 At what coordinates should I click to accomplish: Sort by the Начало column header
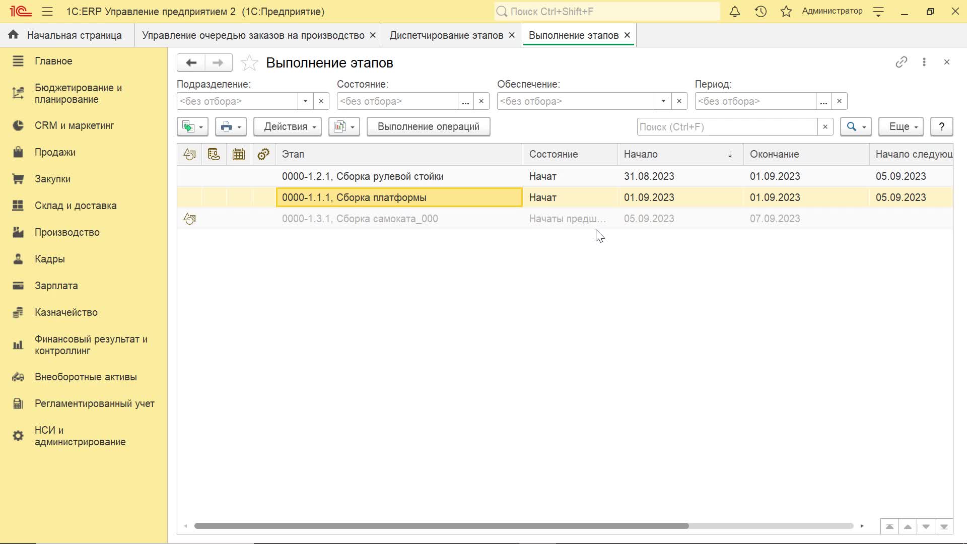click(x=680, y=154)
